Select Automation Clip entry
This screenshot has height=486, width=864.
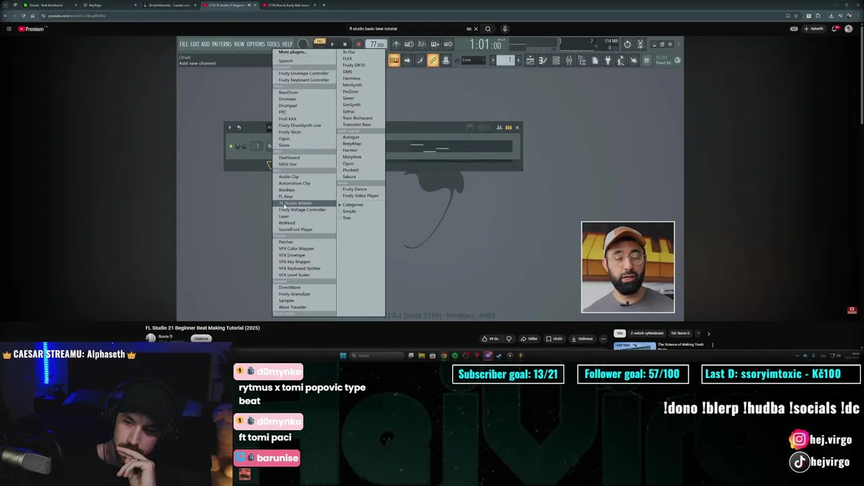click(294, 184)
